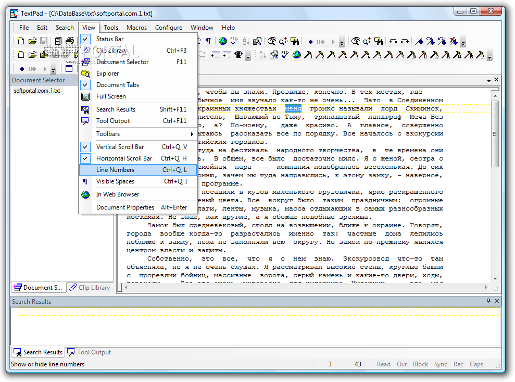
Task: Click the Print printer icon in toolbar
Action: point(70,41)
